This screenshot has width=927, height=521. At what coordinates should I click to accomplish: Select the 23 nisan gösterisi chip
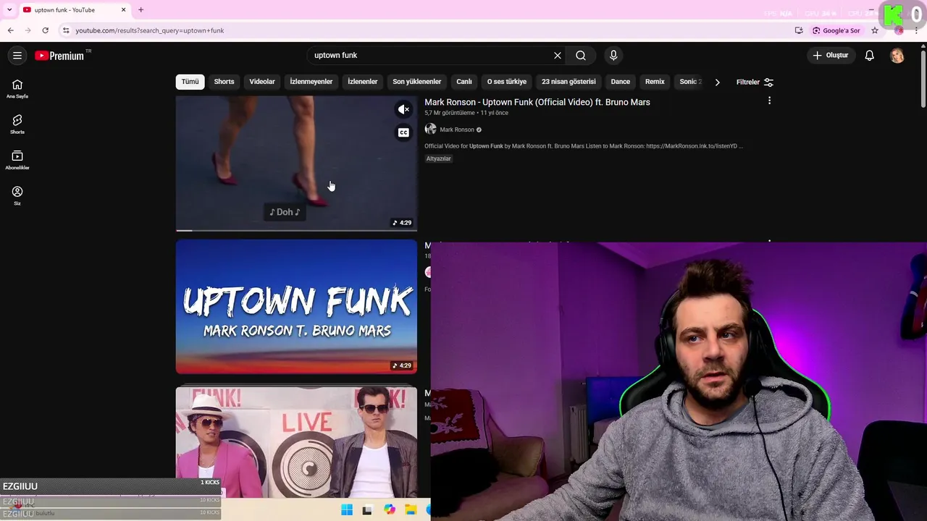pos(569,82)
